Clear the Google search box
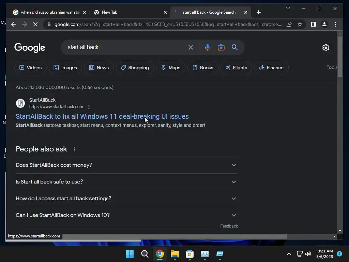 coord(191,47)
